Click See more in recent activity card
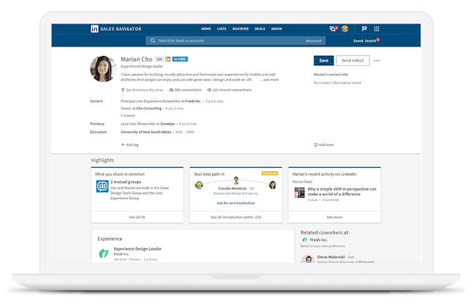The image size is (473, 308). tap(334, 217)
